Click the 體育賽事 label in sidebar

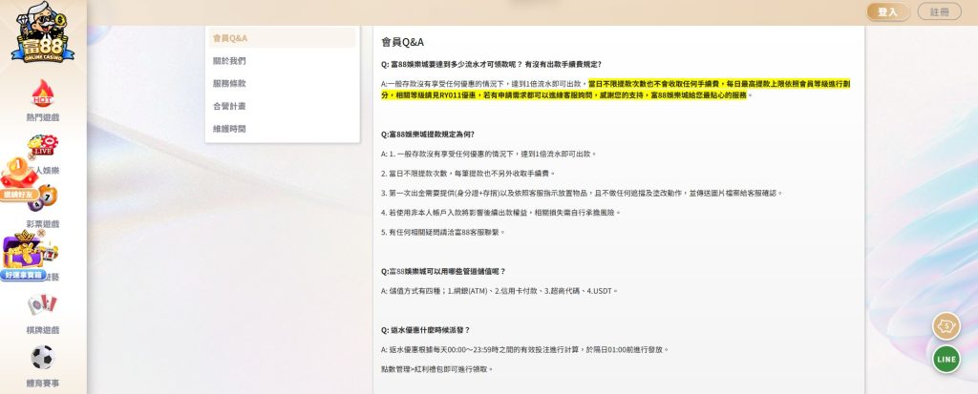coord(42,384)
